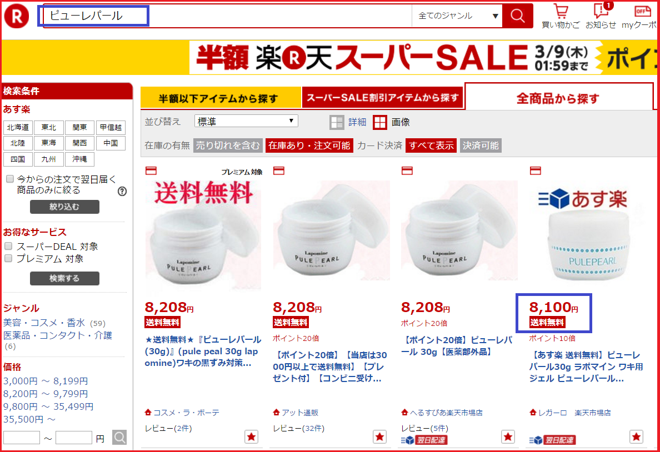Open the 全てのジャンル genre dropdown
This screenshot has width=660, height=452.
(x=457, y=16)
